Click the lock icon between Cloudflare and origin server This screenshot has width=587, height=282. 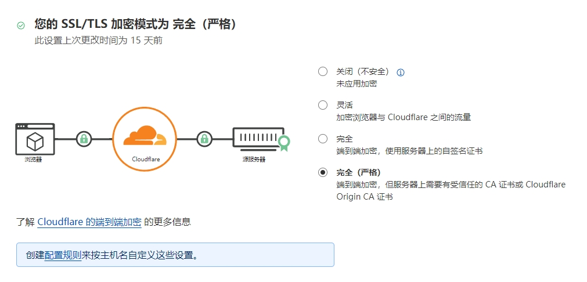(x=204, y=139)
